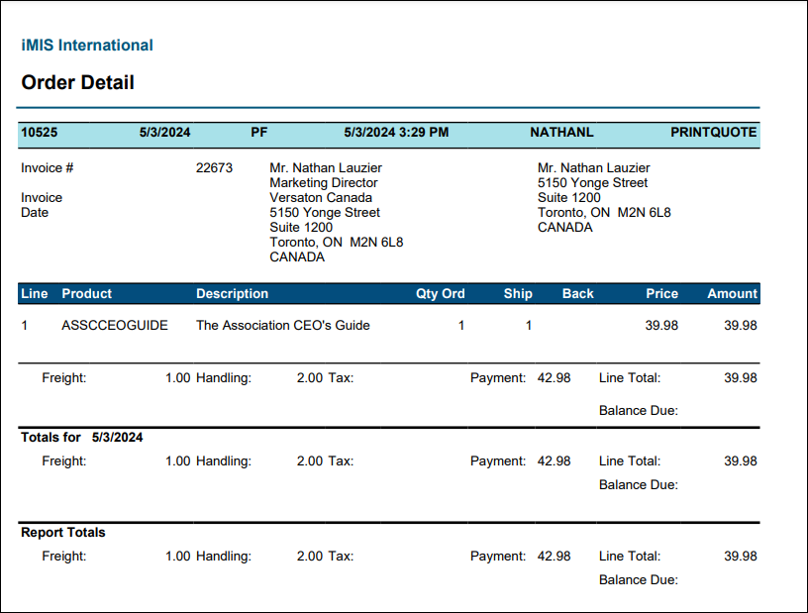Click the Totals for 5/3/2024 heading
This screenshot has height=613, width=808.
point(82,438)
